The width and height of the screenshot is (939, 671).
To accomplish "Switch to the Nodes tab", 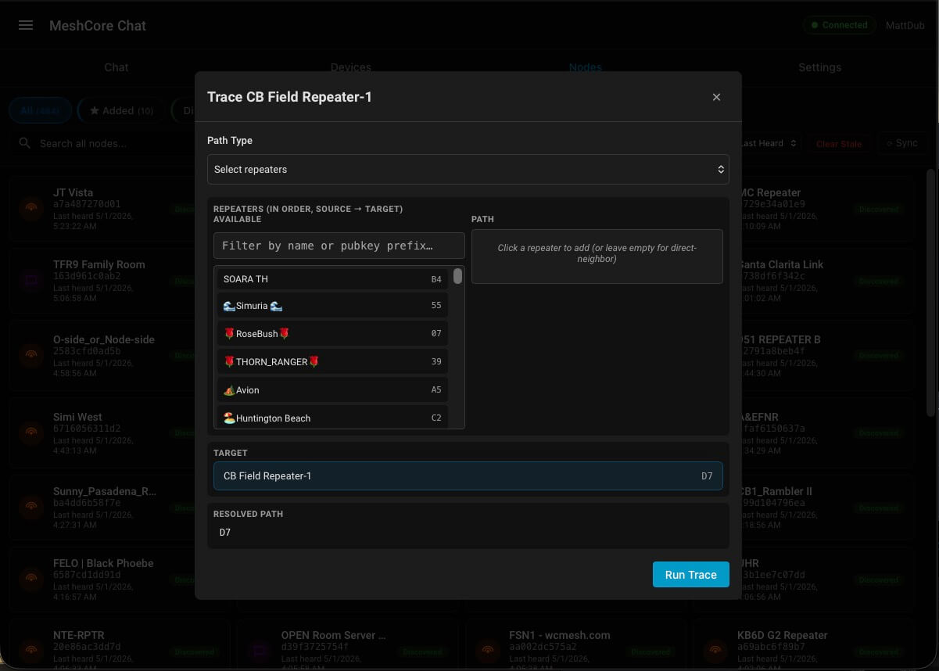I will point(586,67).
